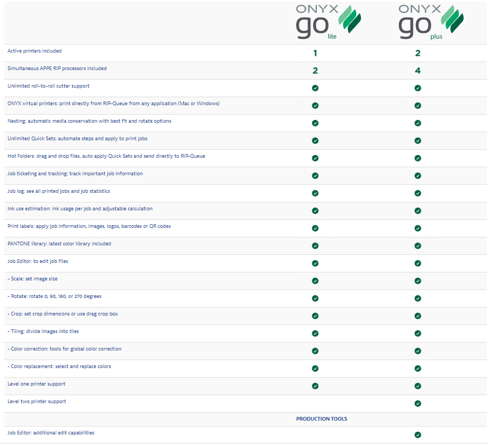Click lite checkmark for Level one printer support
The height and width of the screenshot is (444, 487).
315,386
